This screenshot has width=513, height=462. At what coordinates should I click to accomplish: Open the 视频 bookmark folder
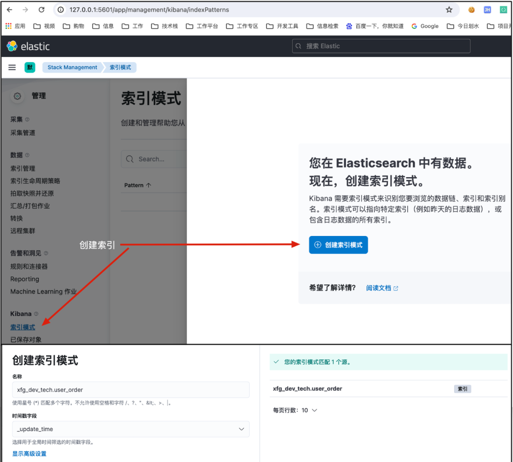coord(44,26)
